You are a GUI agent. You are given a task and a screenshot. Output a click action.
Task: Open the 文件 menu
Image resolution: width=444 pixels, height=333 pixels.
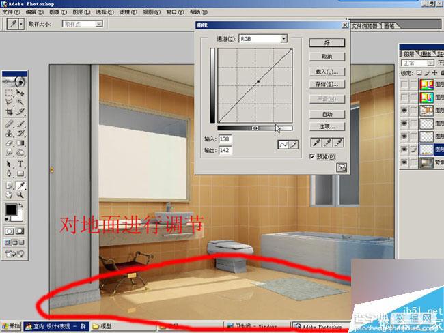pos(12,12)
